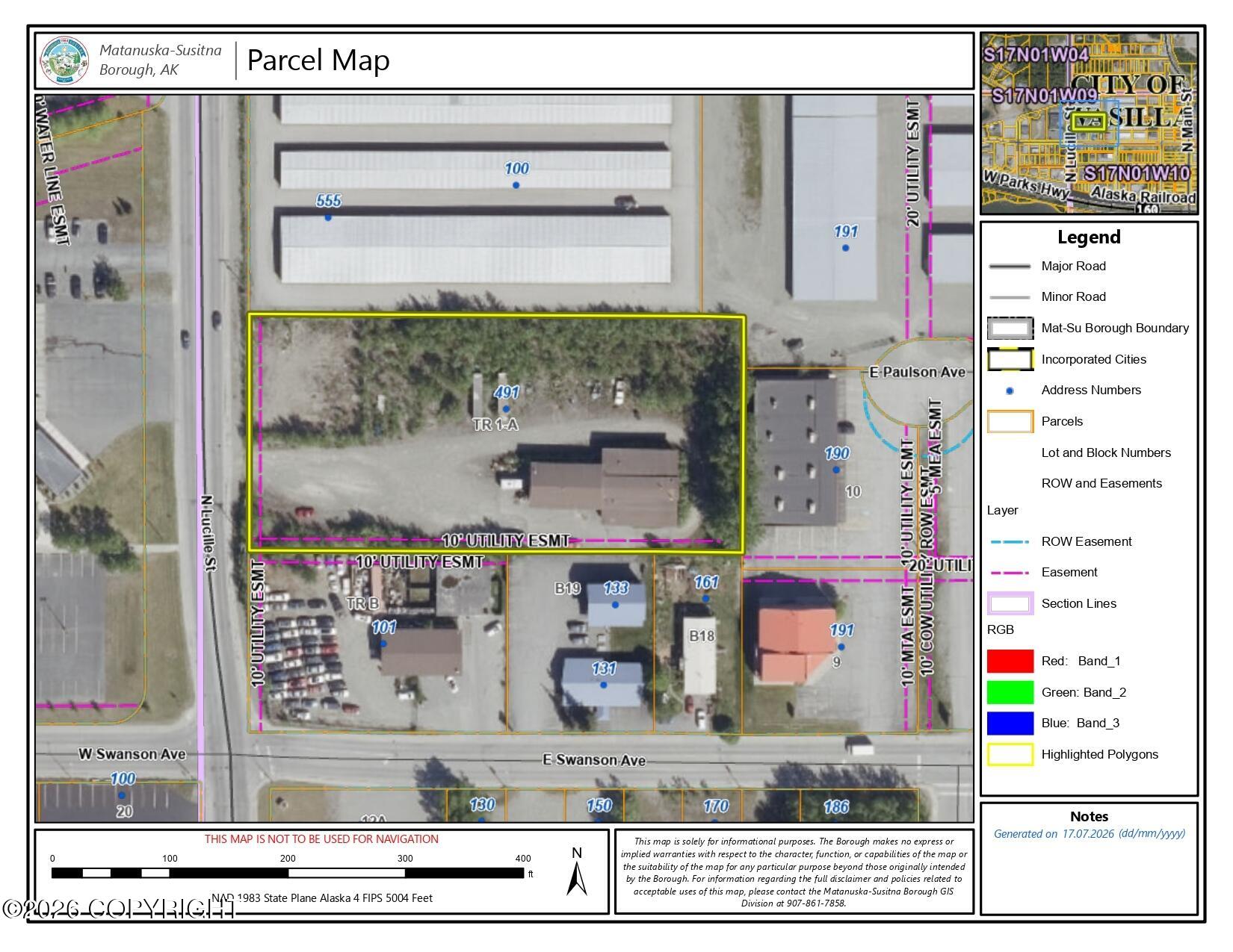
Task: Click the Incorporated Cities legend symbol
Action: [1010, 360]
